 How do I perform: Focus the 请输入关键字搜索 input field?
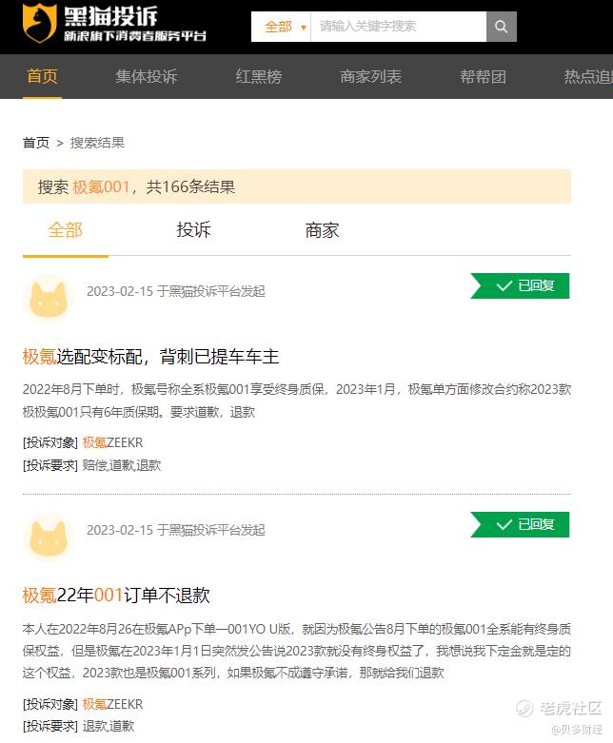pyautogui.click(x=398, y=27)
